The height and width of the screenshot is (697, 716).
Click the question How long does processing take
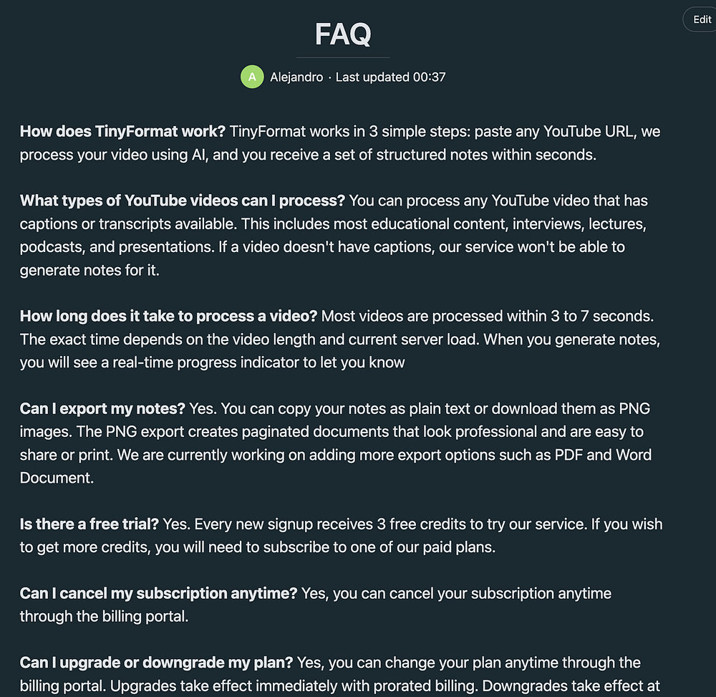[x=169, y=316]
